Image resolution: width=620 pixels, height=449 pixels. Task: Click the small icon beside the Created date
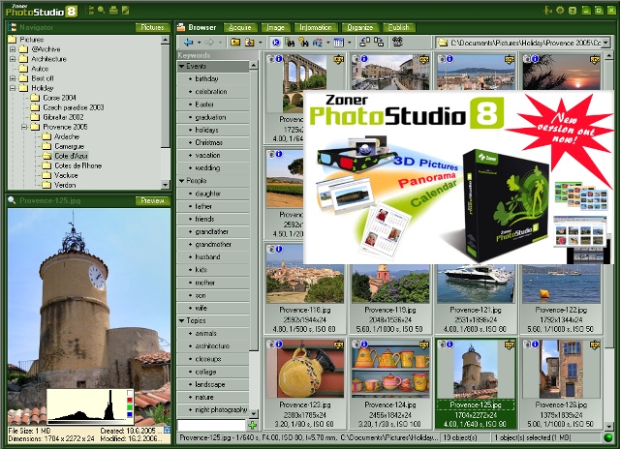pyautogui.click(x=167, y=430)
